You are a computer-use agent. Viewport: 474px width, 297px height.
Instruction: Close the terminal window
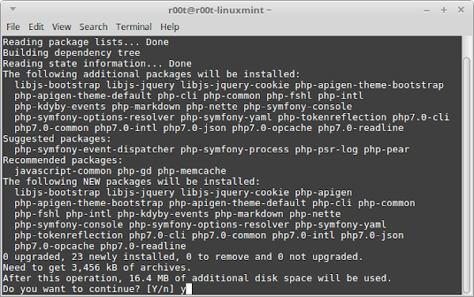click(x=461, y=10)
